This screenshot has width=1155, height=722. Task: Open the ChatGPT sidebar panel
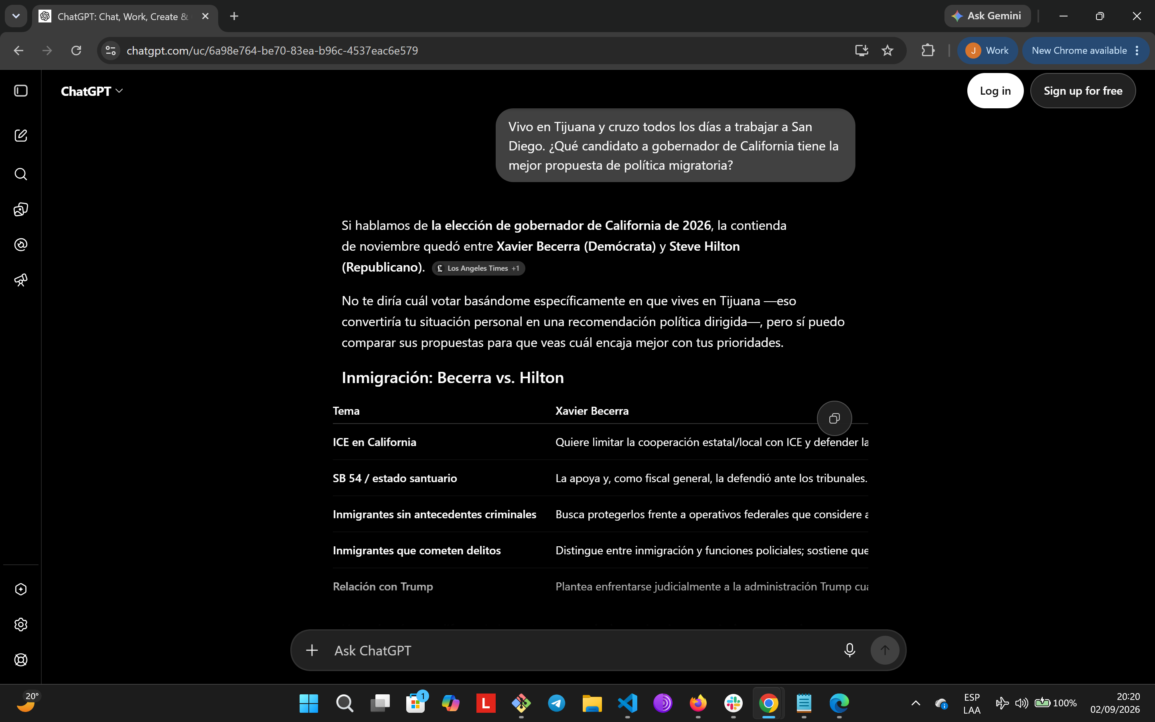(x=21, y=91)
